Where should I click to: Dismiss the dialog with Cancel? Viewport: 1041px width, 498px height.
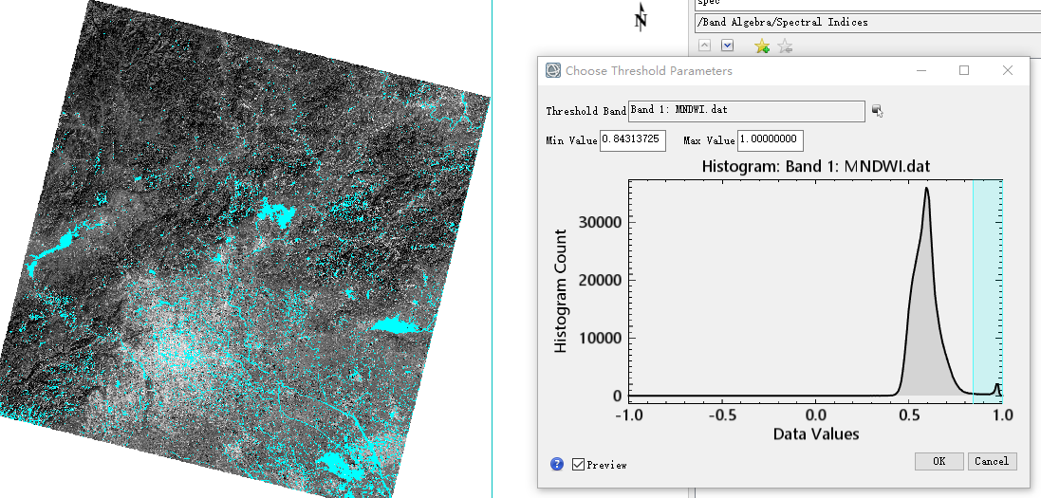coord(992,461)
